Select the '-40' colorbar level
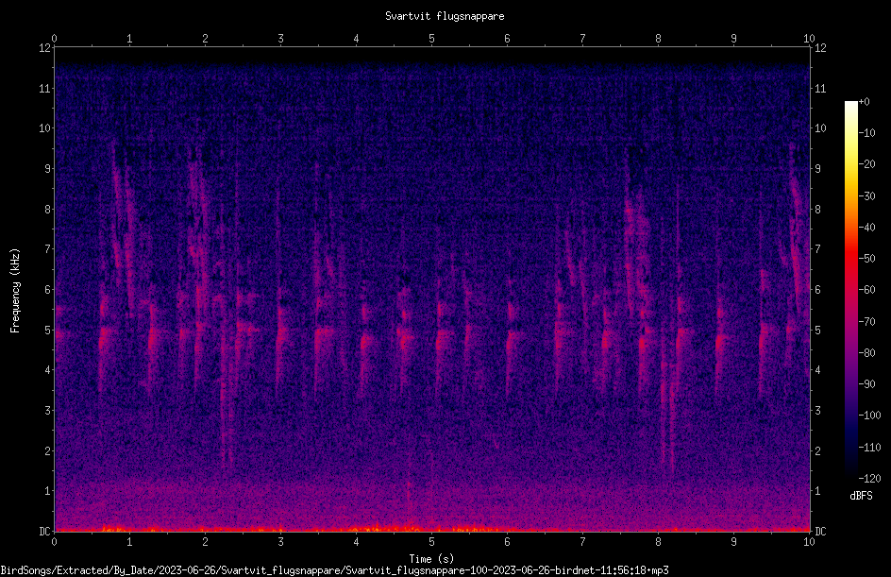 pyautogui.click(x=866, y=228)
